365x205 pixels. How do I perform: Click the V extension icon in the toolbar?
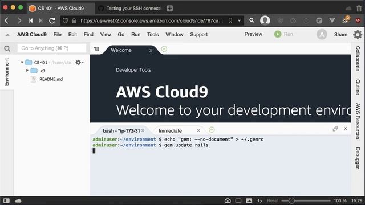coord(332,20)
